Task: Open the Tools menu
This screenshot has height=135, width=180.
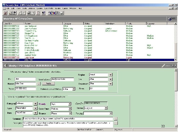Action: tap(25, 8)
